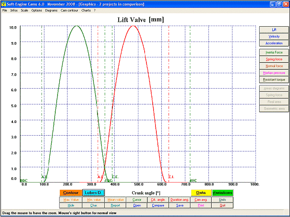Image resolution: width=290 pixels, height=217 pixels.
Task: Click the cyan Lobes D button
Action: (94, 193)
